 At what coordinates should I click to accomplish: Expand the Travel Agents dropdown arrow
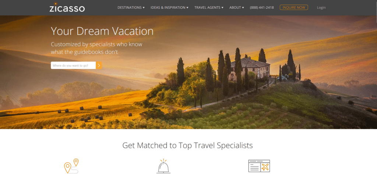click(222, 8)
